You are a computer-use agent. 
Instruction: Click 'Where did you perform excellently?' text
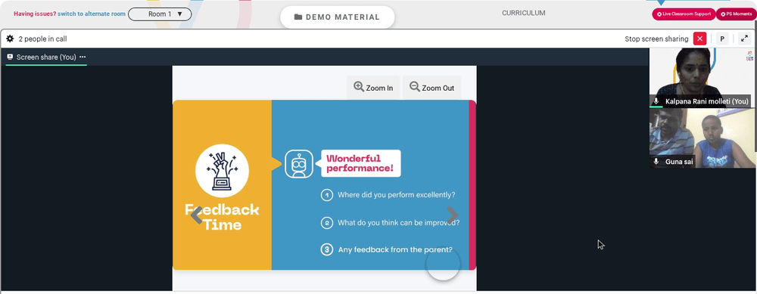coord(396,195)
